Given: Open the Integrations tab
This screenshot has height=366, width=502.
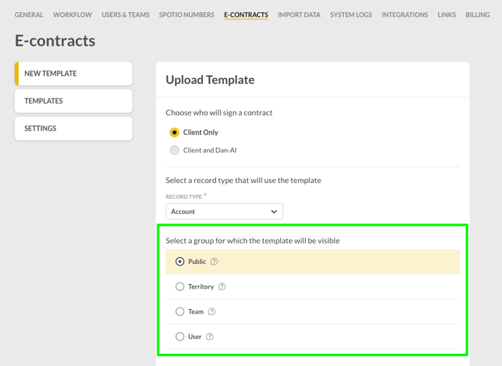Looking at the screenshot, I should 405,15.
